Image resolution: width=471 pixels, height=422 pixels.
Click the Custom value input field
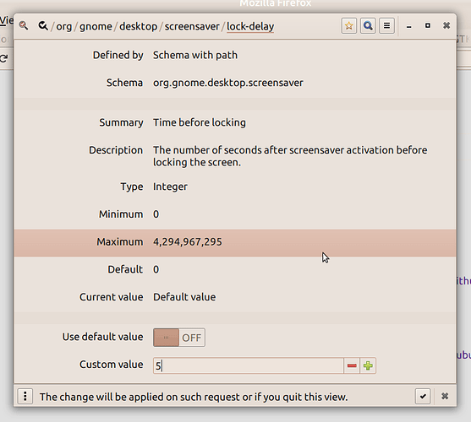248,365
